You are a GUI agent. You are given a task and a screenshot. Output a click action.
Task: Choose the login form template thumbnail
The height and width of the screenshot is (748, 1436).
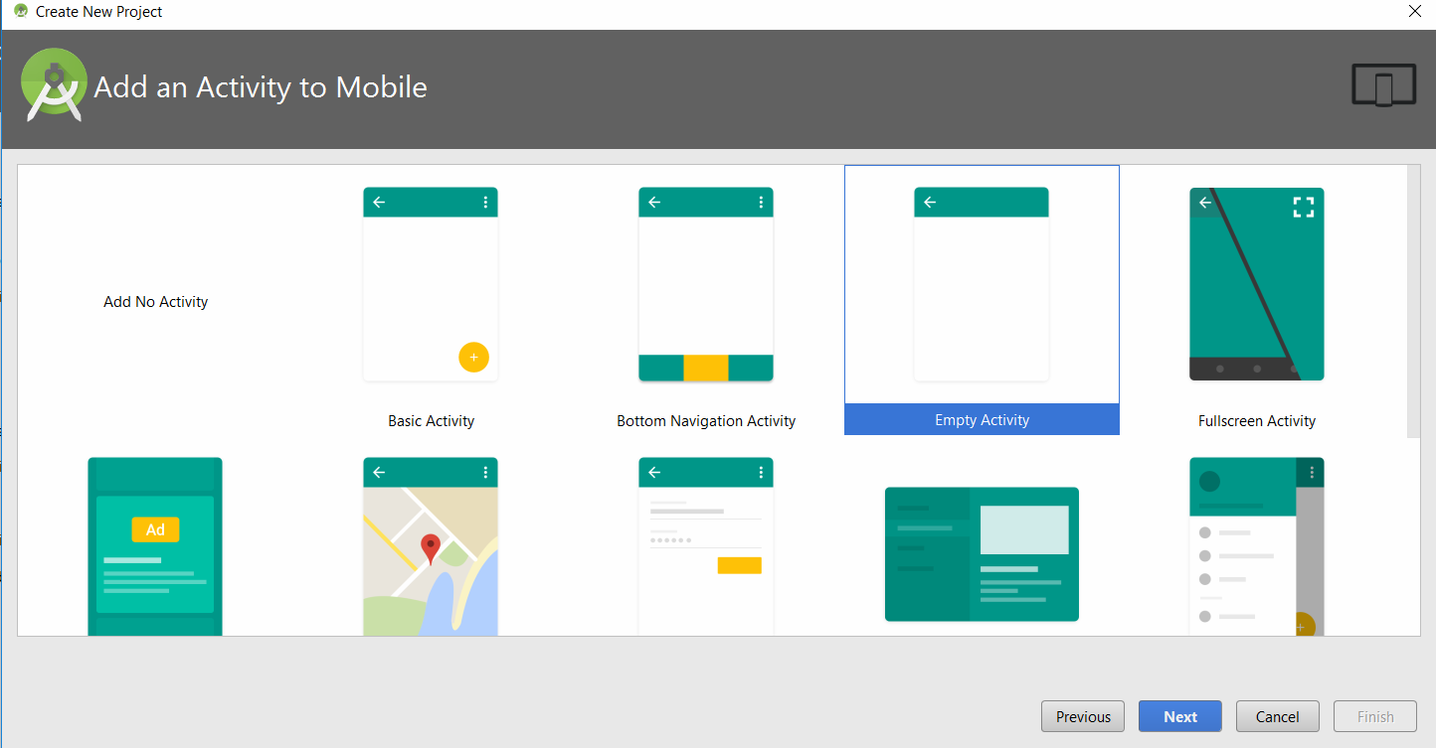pos(706,546)
